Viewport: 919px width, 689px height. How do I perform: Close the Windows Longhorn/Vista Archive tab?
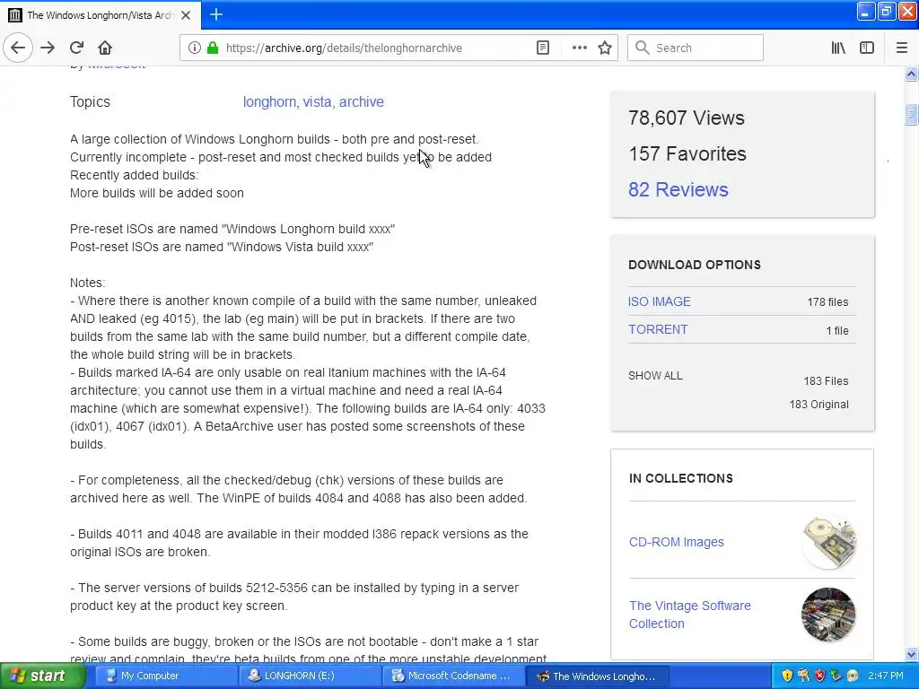pos(186,15)
